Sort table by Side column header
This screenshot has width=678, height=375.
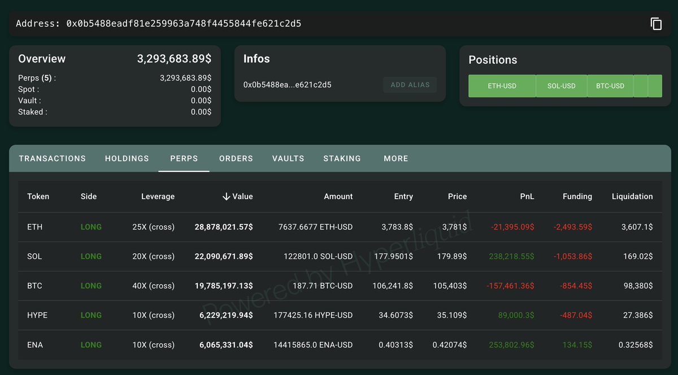(x=89, y=196)
